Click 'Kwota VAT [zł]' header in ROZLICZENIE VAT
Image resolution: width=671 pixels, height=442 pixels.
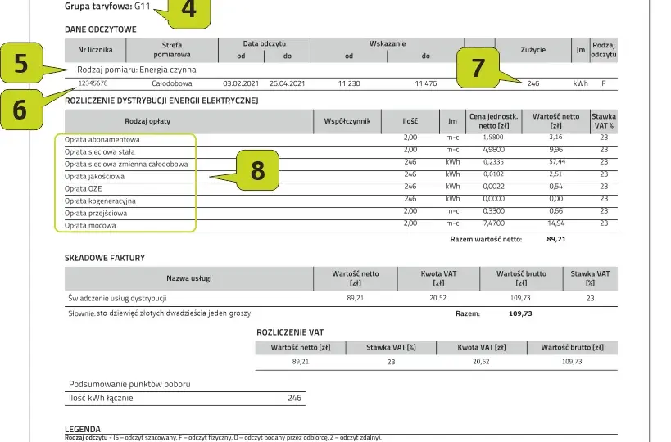pyautogui.click(x=482, y=348)
